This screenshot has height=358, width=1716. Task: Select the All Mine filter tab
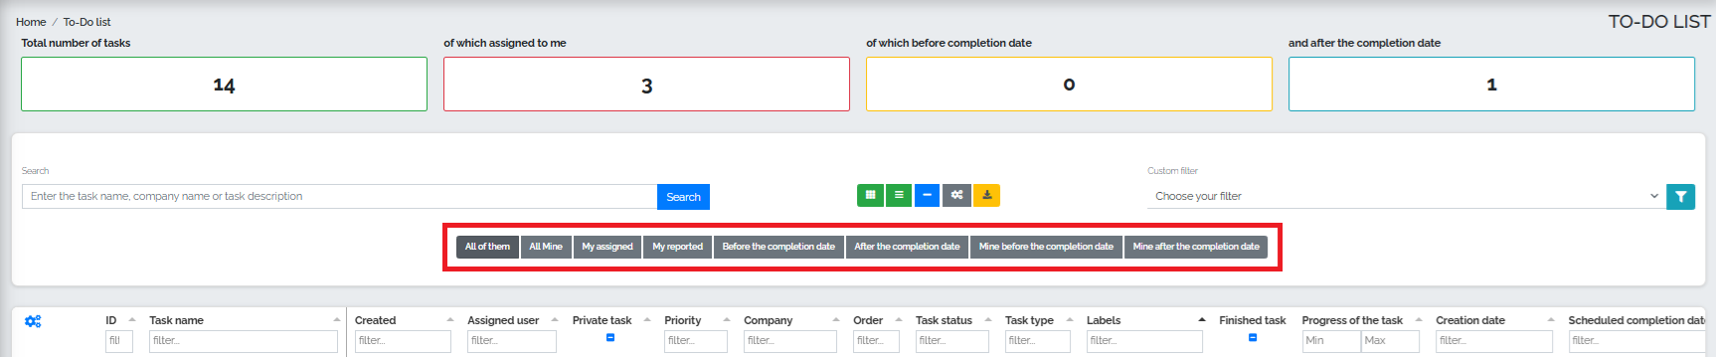546,247
